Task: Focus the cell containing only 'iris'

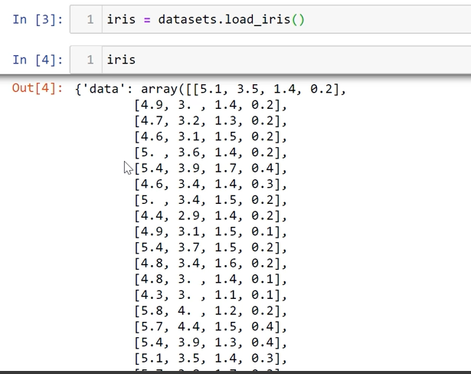Action: pyautogui.click(x=306, y=59)
